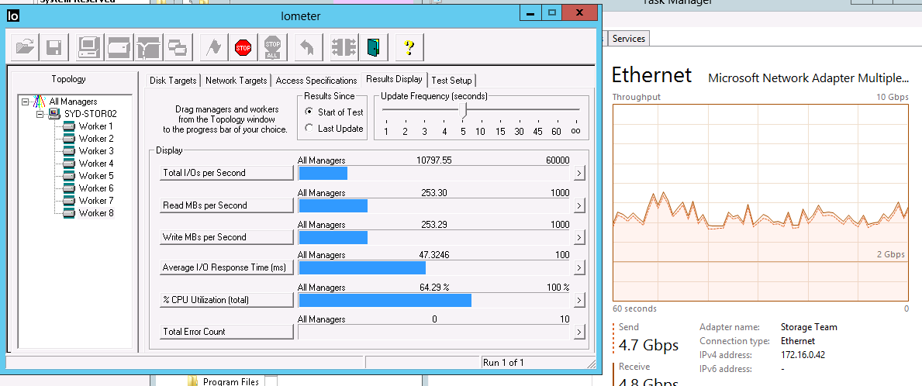Save test configuration floppy icon
The image size is (922, 386).
[x=55, y=47]
